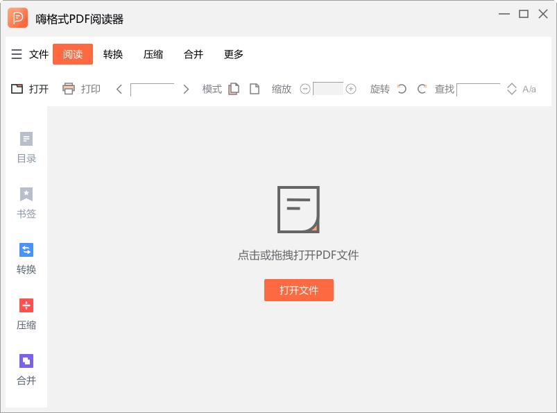Switch to the 转换 tab
Screen dimensions: 557x413
click(113, 54)
